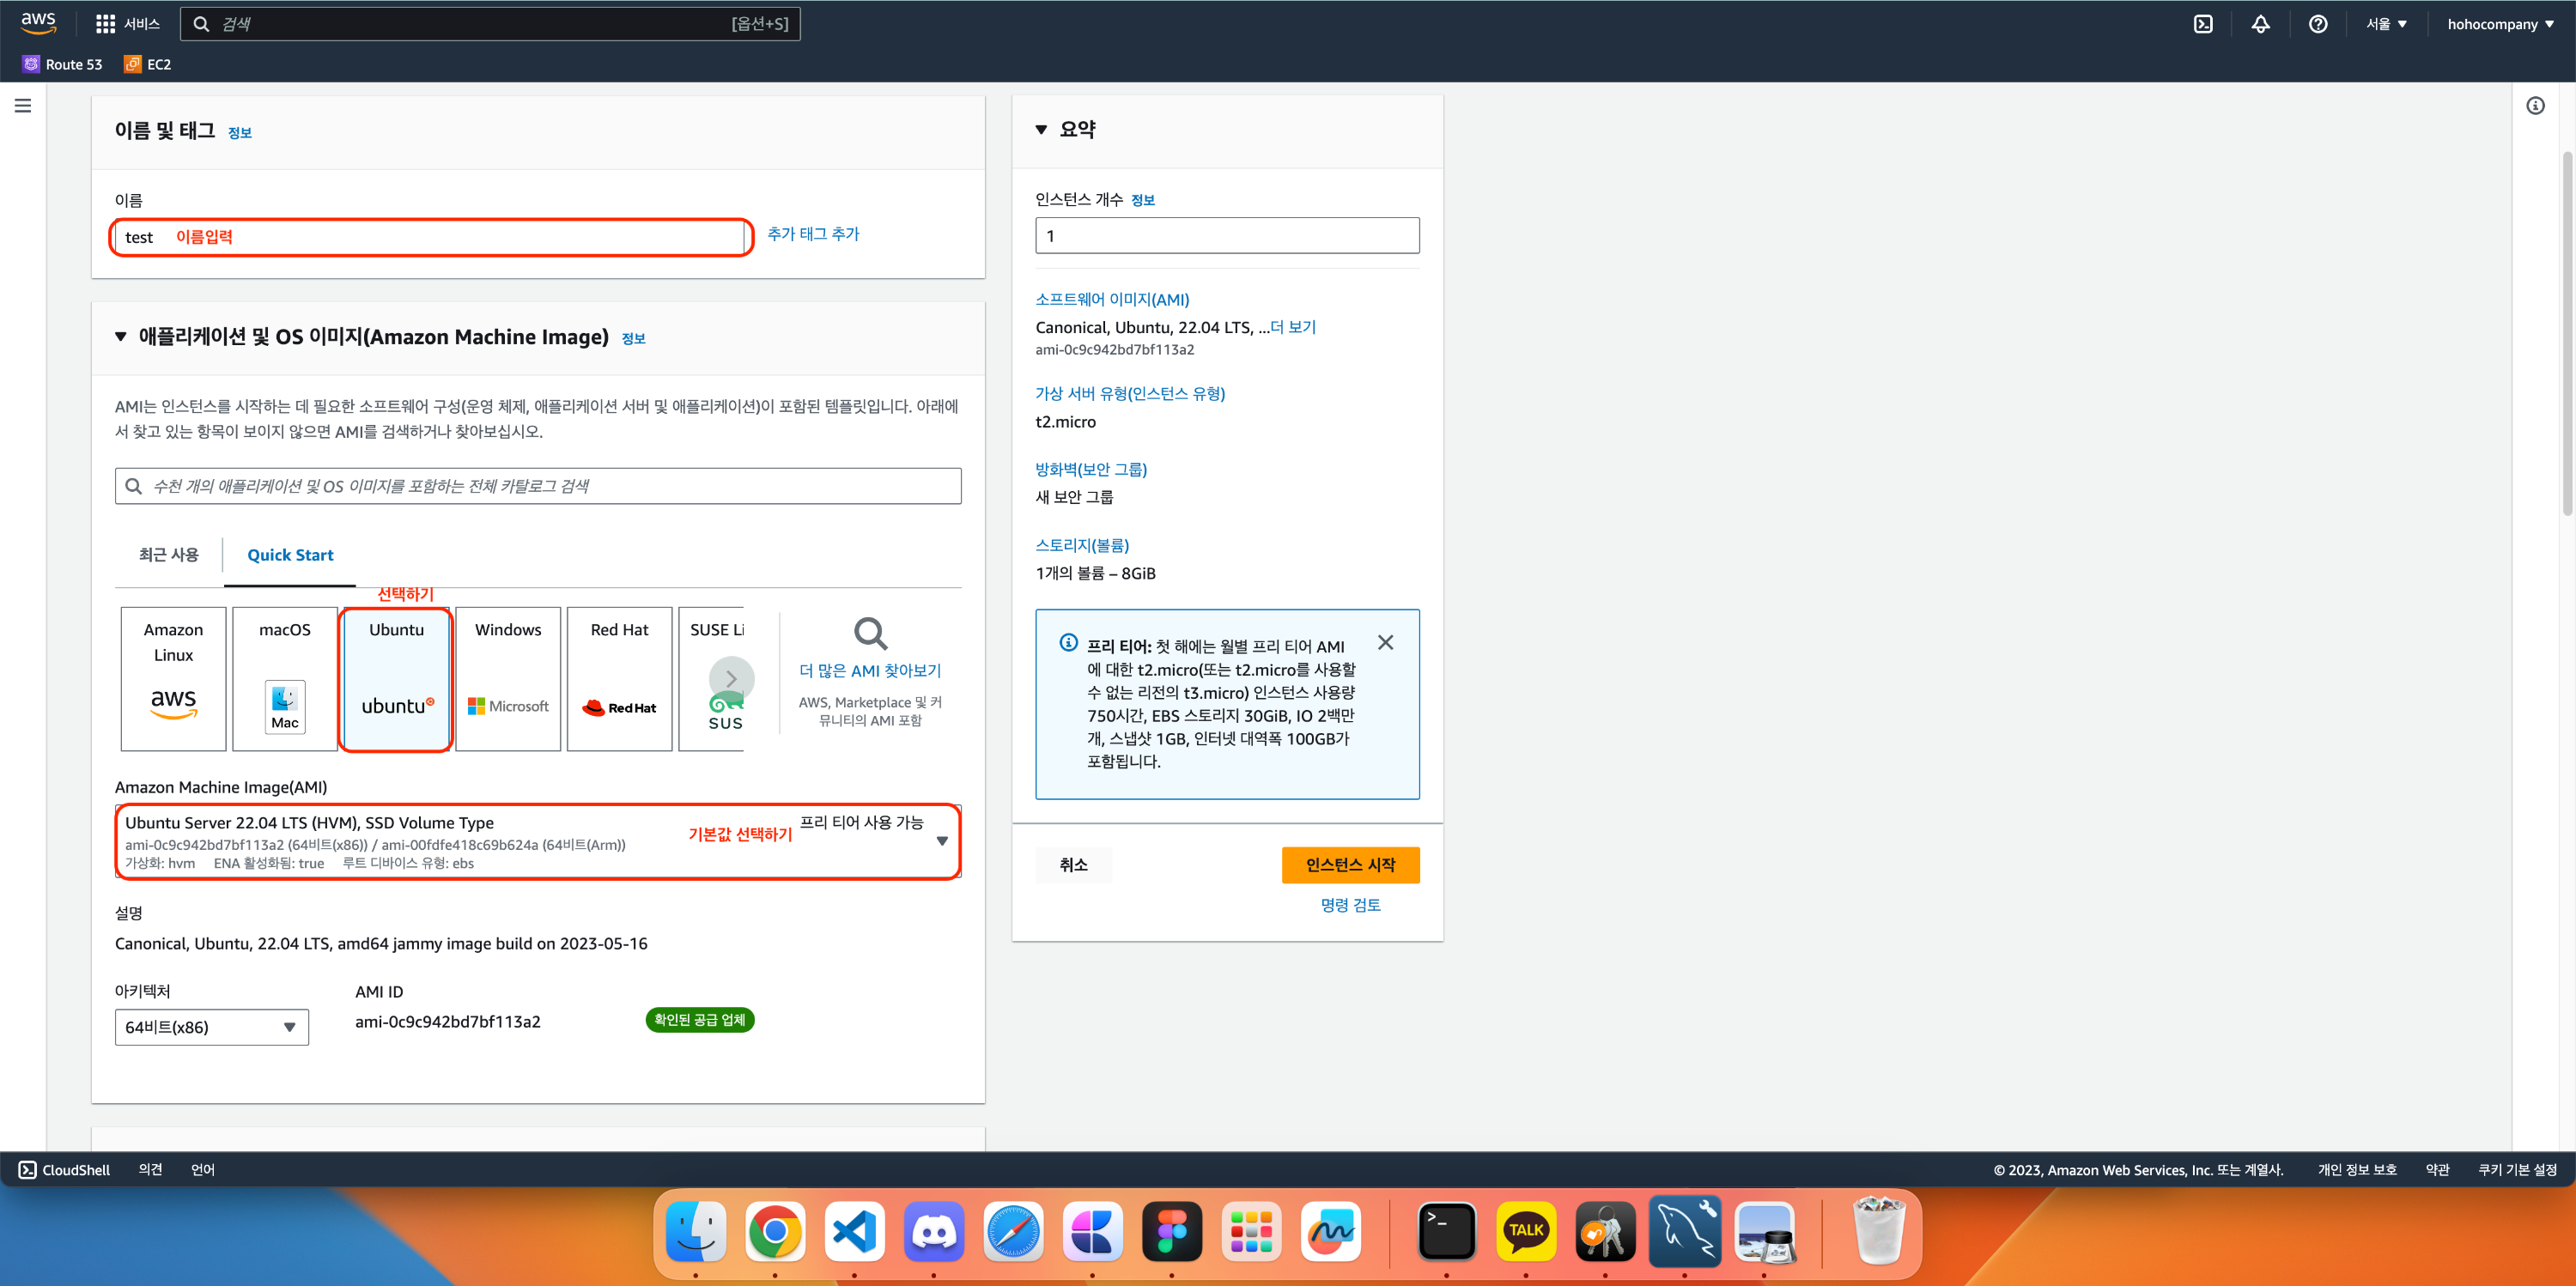Open the Seoul region dropdown

point(2386,24)
